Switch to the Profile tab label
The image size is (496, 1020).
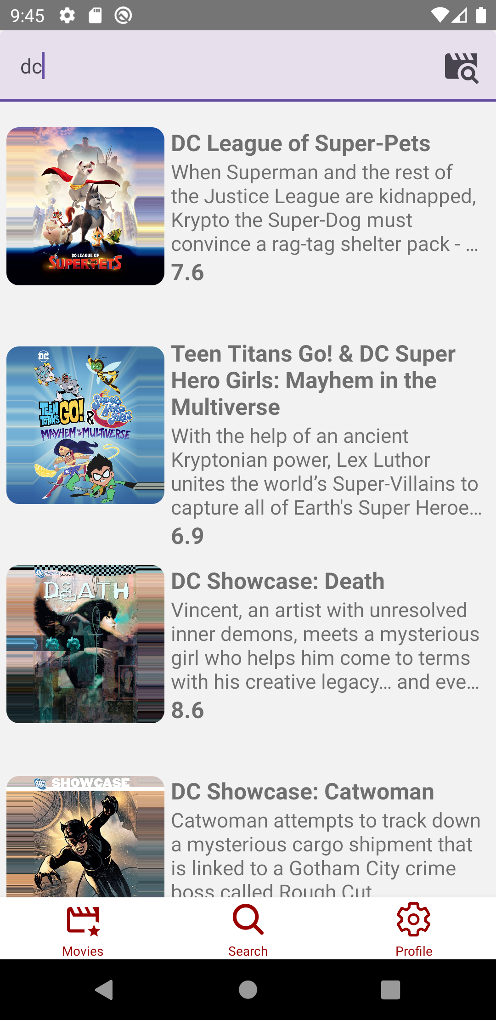click(414, 951)
